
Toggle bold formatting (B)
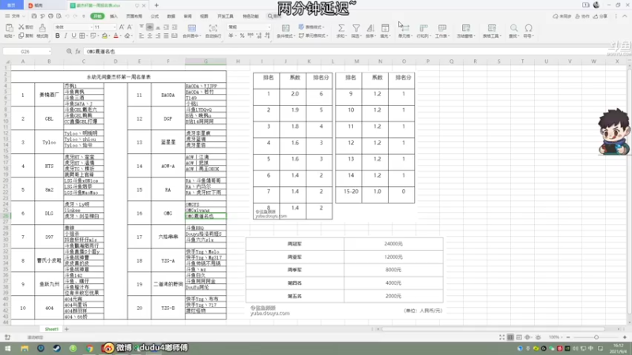[x=58, y=35]
